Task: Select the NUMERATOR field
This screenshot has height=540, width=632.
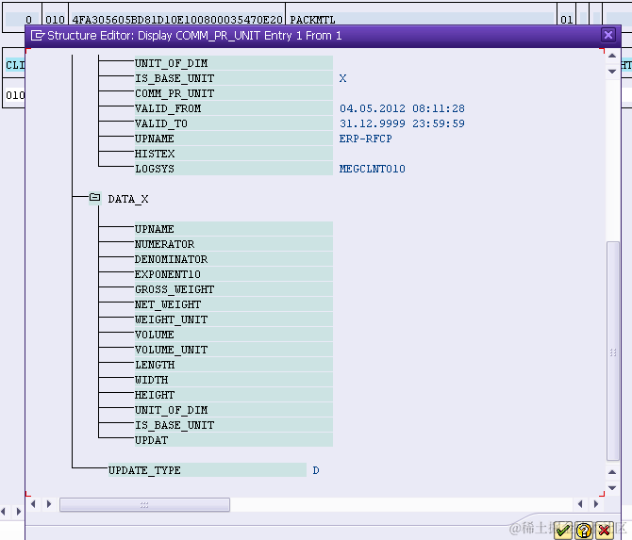Action: pyautogui.click(x=234, y=244)
